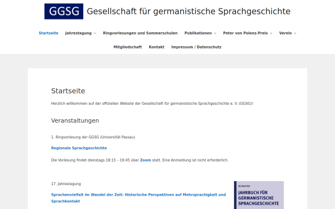
Task: Open the Jahrestagung menu item
Action: pos(78,33)
